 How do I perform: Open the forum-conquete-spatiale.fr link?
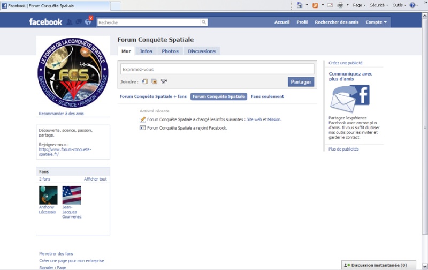tap(65, 152)
